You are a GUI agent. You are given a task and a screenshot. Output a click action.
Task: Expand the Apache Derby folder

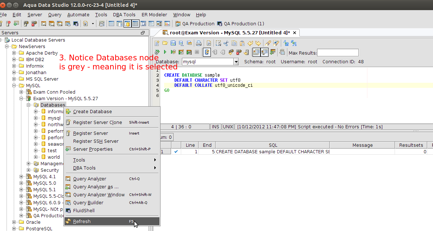[x=14, y=53]
